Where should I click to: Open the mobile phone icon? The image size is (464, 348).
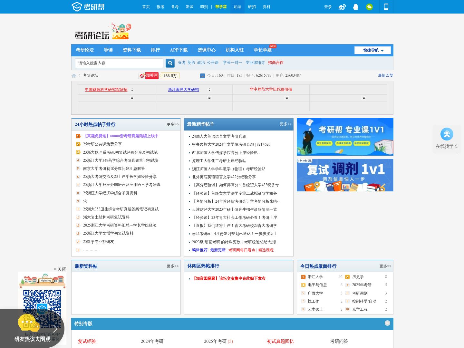pyautogui.click(x=386, y=7)
